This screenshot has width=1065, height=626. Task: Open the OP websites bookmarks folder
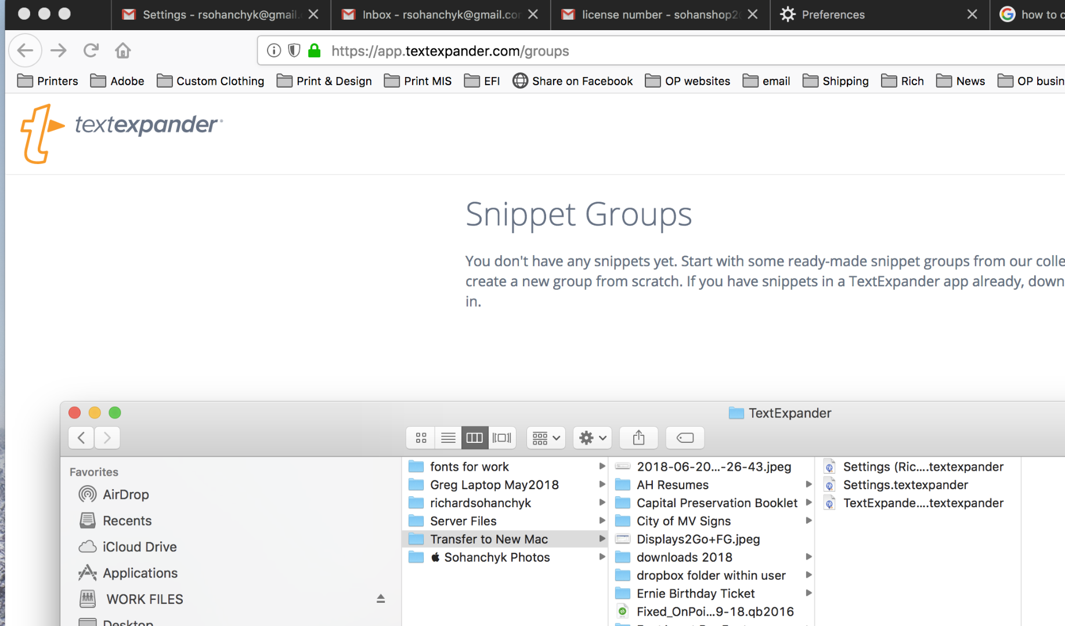(688, 81)
